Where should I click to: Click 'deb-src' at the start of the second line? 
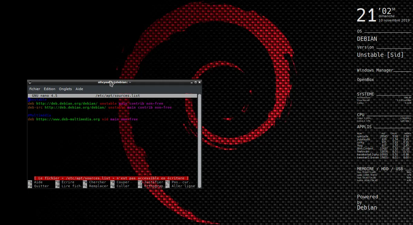tap(35, 107)
